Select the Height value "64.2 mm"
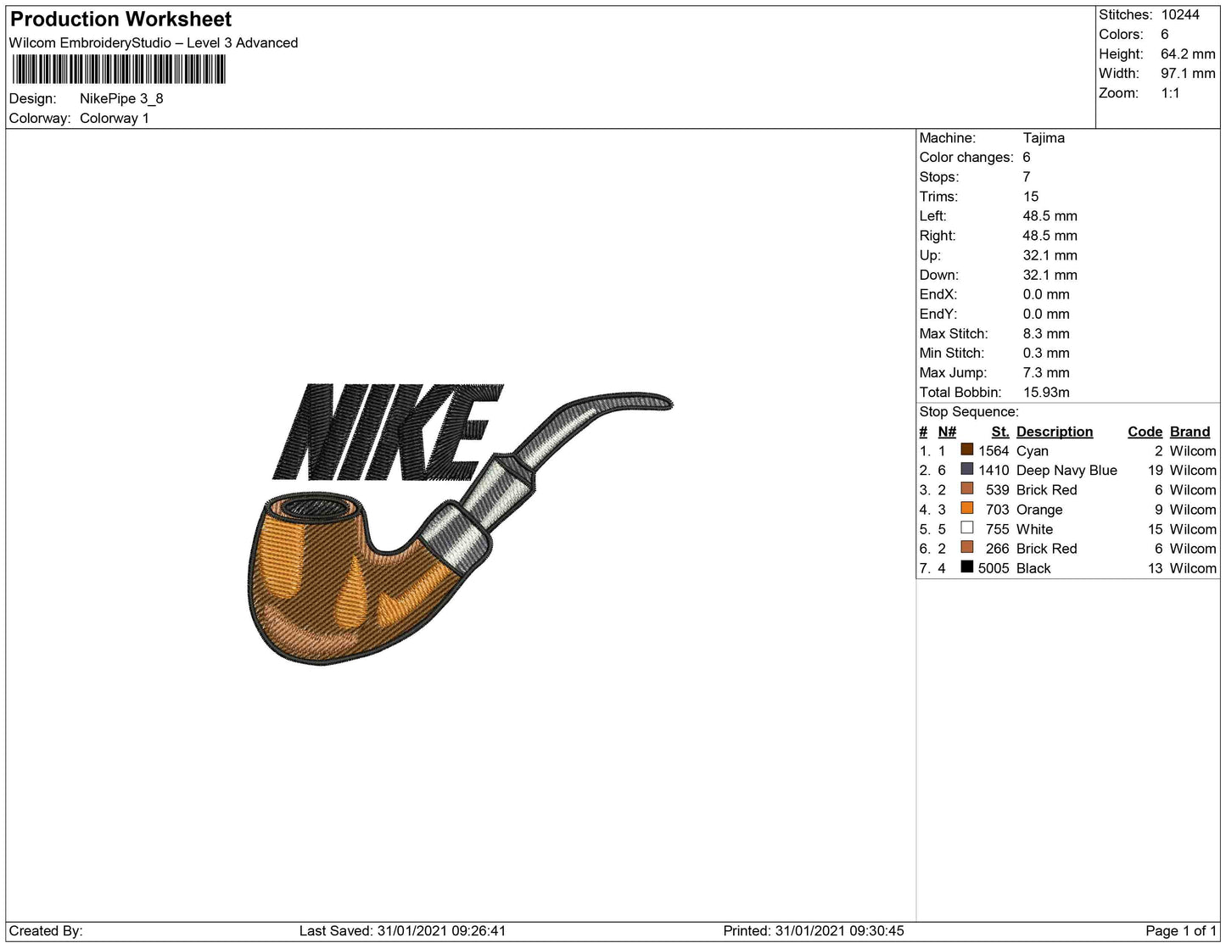The width and height of the screenshot is (1226, 943). pyautogui.click(x=1188, y=54)
